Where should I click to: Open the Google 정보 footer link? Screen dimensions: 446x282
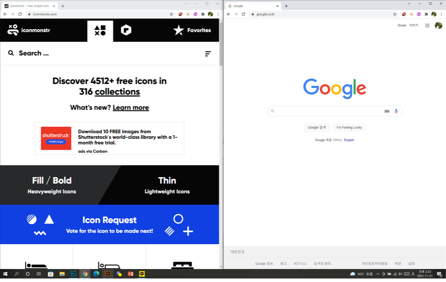(x=264, y=264)
